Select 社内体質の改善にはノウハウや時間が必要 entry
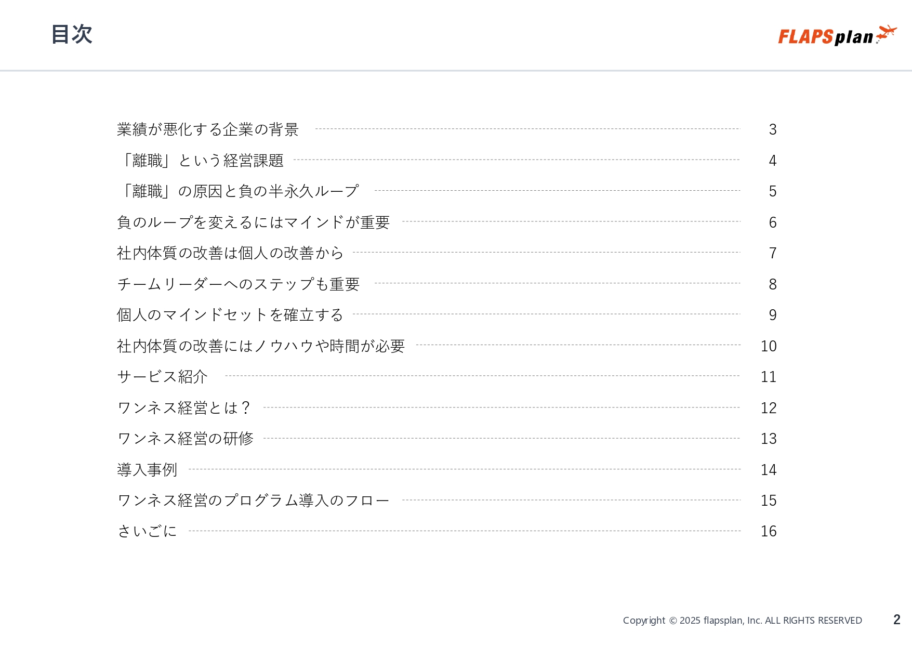This screenshot has height=645, width=912. tap(261, 346)
